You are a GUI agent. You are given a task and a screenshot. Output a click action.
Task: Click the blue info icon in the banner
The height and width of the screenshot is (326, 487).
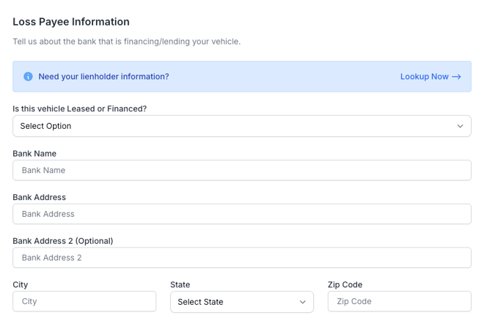[x=28, y=76]
